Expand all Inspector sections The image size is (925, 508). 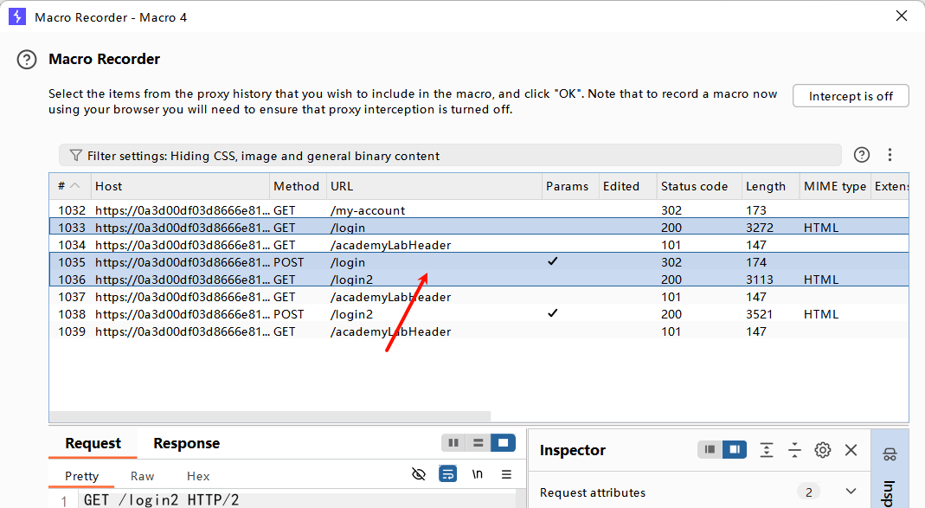pyautogui.click(x=767, y=450)
